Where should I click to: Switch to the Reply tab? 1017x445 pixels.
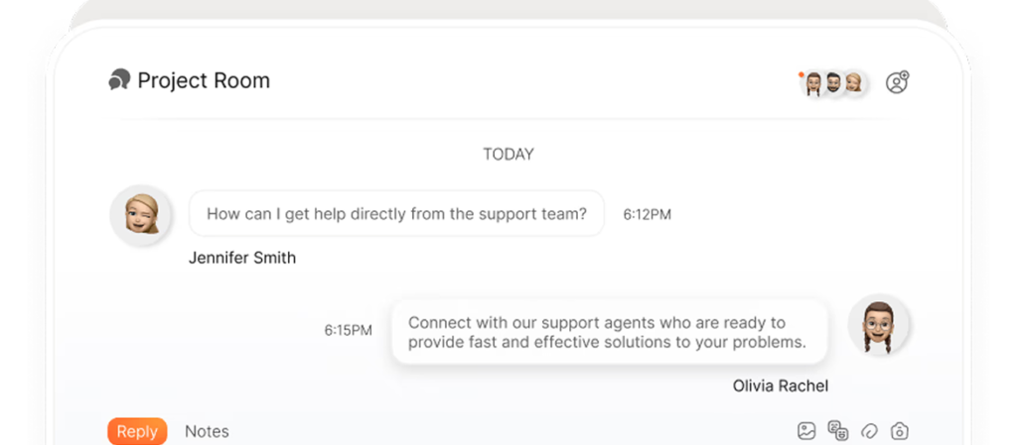[137, 431]
